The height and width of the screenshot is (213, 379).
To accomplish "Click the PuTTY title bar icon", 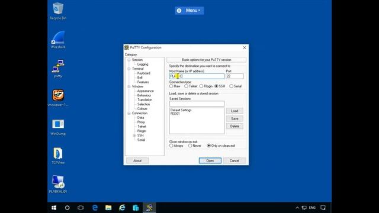I will coord(127,47).
